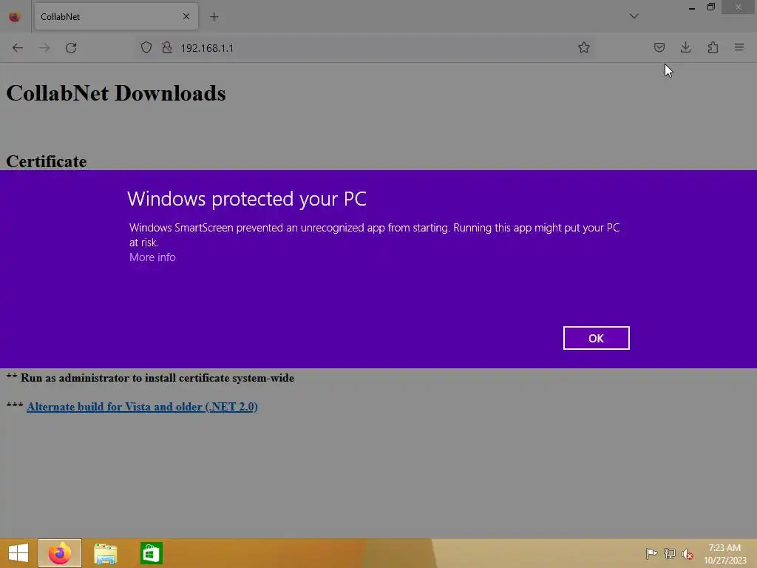This screenshot has width=757, height=568.
Task: Open the Firefox hamburger menu
Action: 739,47
